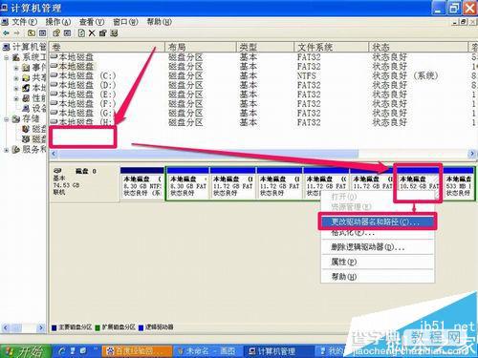Click volume list horizontal scrollbar left arrow
The height and width of the screenshot is (358, 478).
(x=54, y=154)
